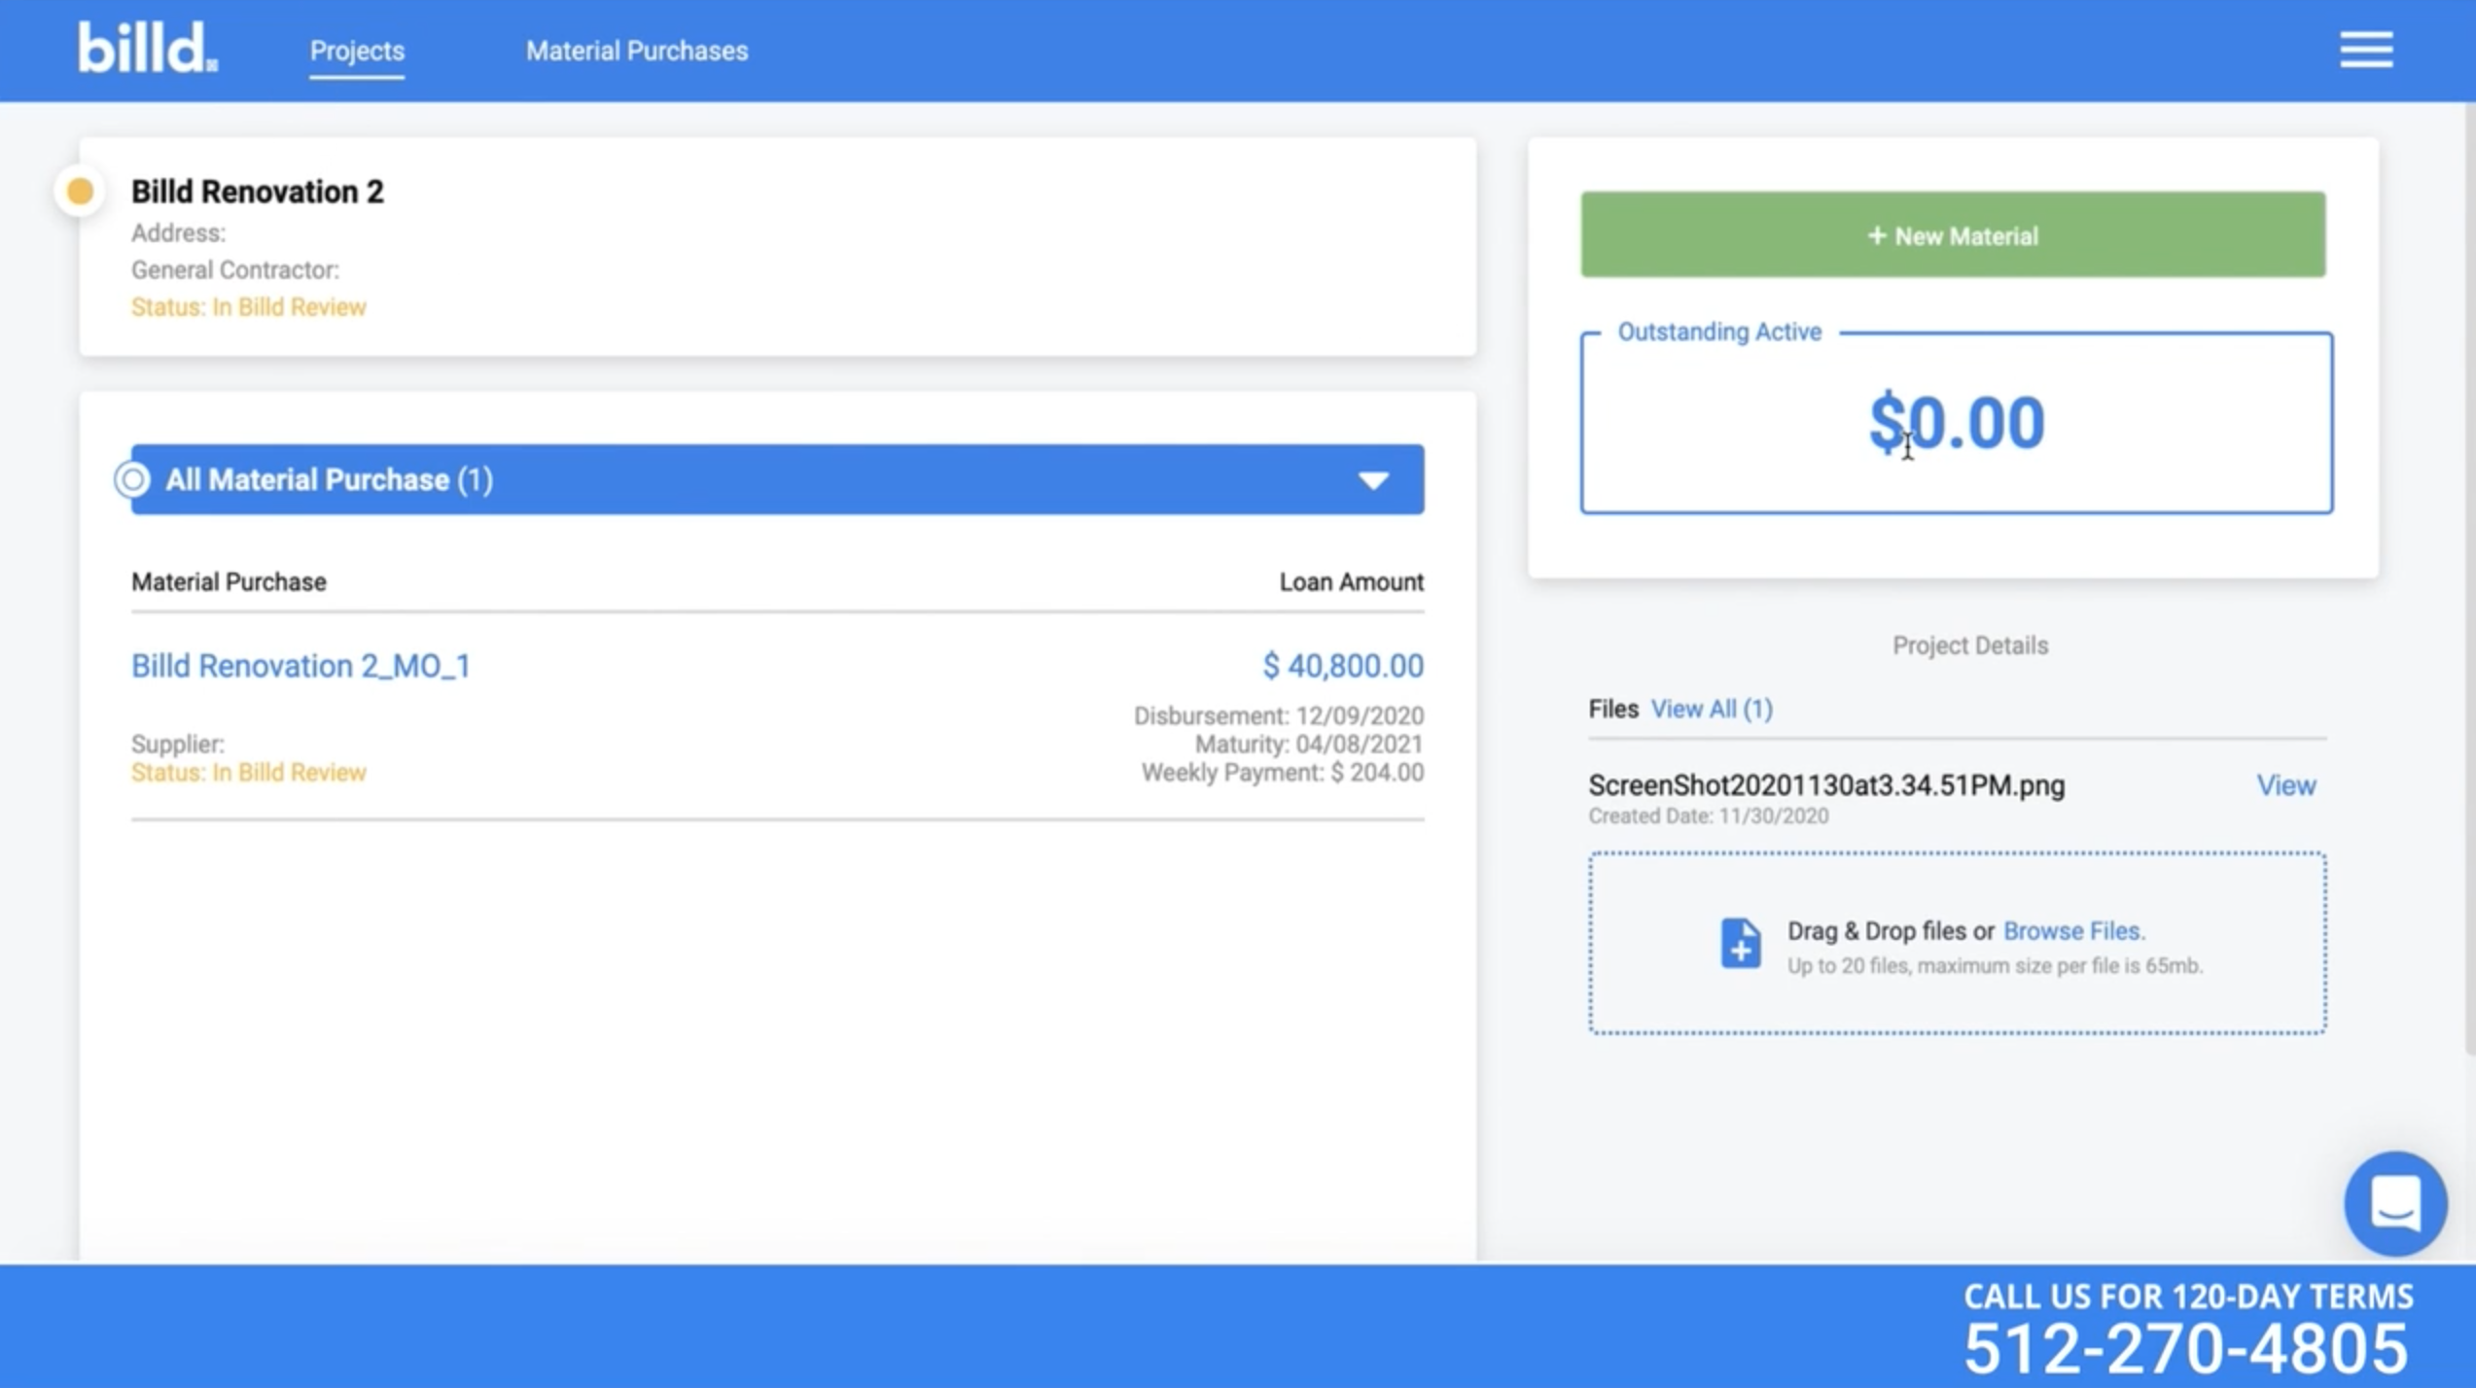
Task: Click the ScreenShot20201130at3.34.51PM.png file name
Action: (1826, 785)
